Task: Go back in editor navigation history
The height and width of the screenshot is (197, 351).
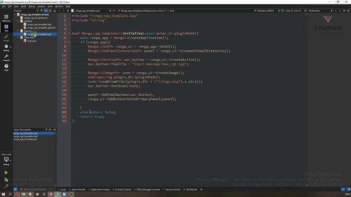Action: 59,11
